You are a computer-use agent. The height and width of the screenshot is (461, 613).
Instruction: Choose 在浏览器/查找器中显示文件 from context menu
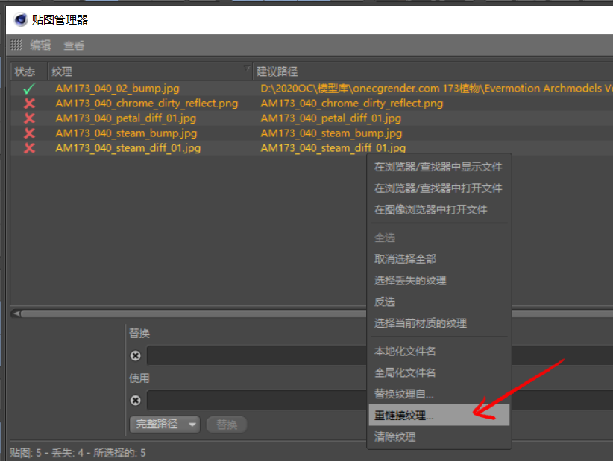439,167
